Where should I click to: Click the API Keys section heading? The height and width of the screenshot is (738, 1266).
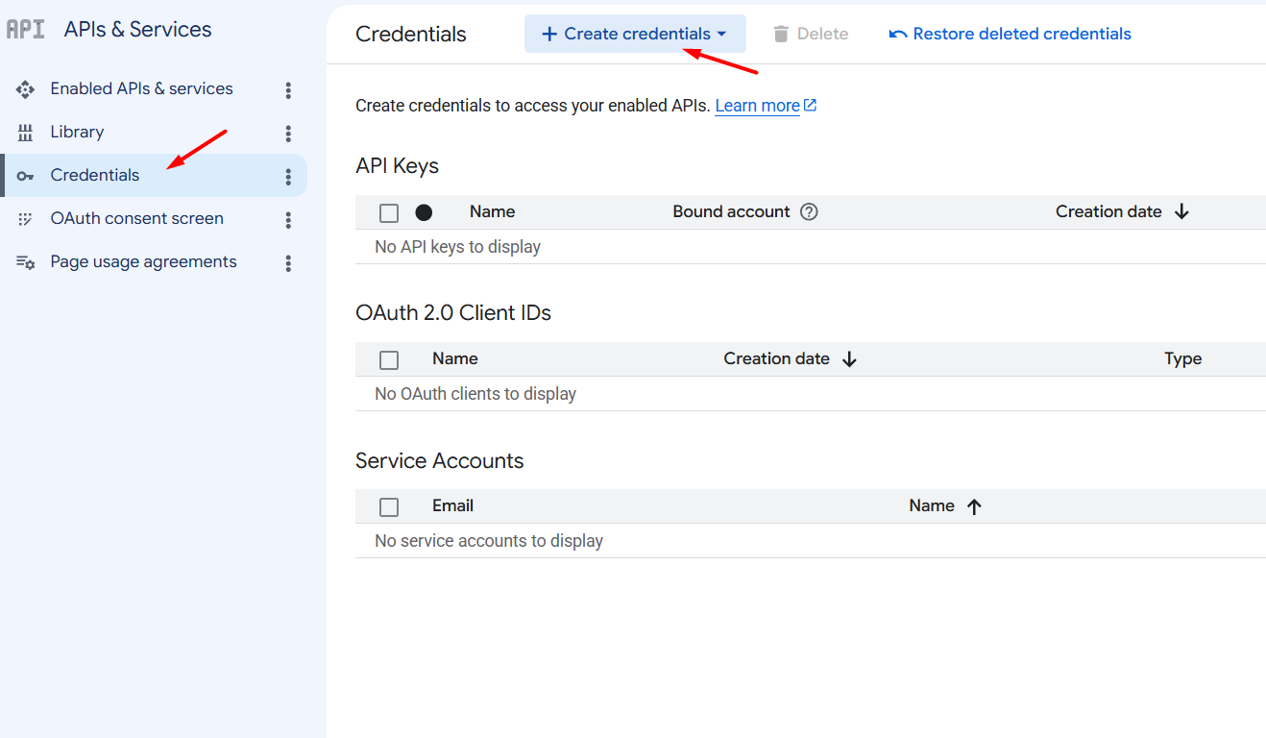(397, 166)
